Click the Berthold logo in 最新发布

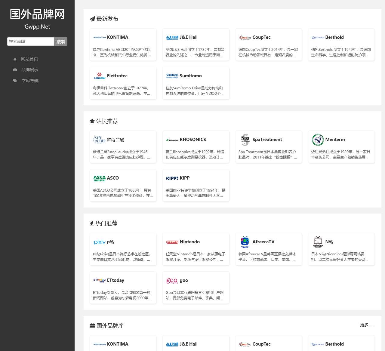318,38
